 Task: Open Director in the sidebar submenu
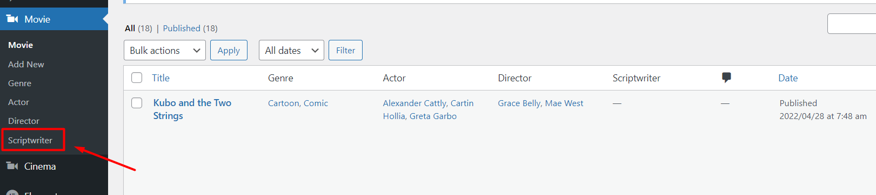click(24, 121)
